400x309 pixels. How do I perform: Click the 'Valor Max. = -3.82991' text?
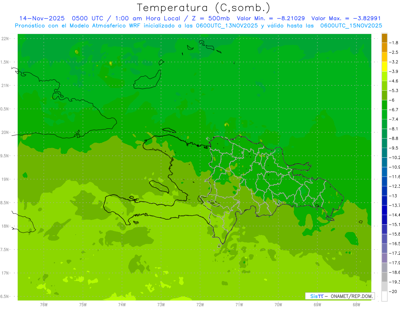coord(346,18)
